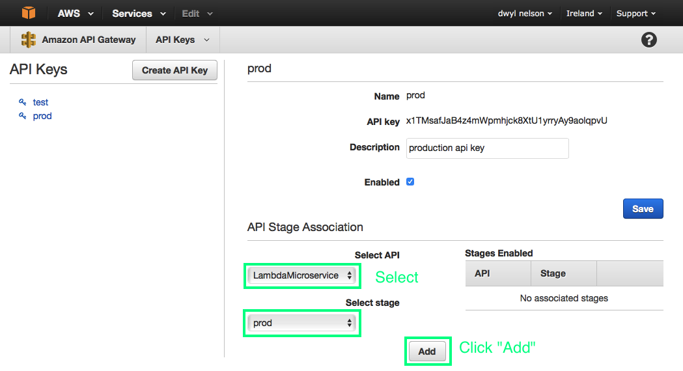Image resolution: width=683 pixels, height=371 pixels.
Task: Click the API key value text
Action: point(506,120)
